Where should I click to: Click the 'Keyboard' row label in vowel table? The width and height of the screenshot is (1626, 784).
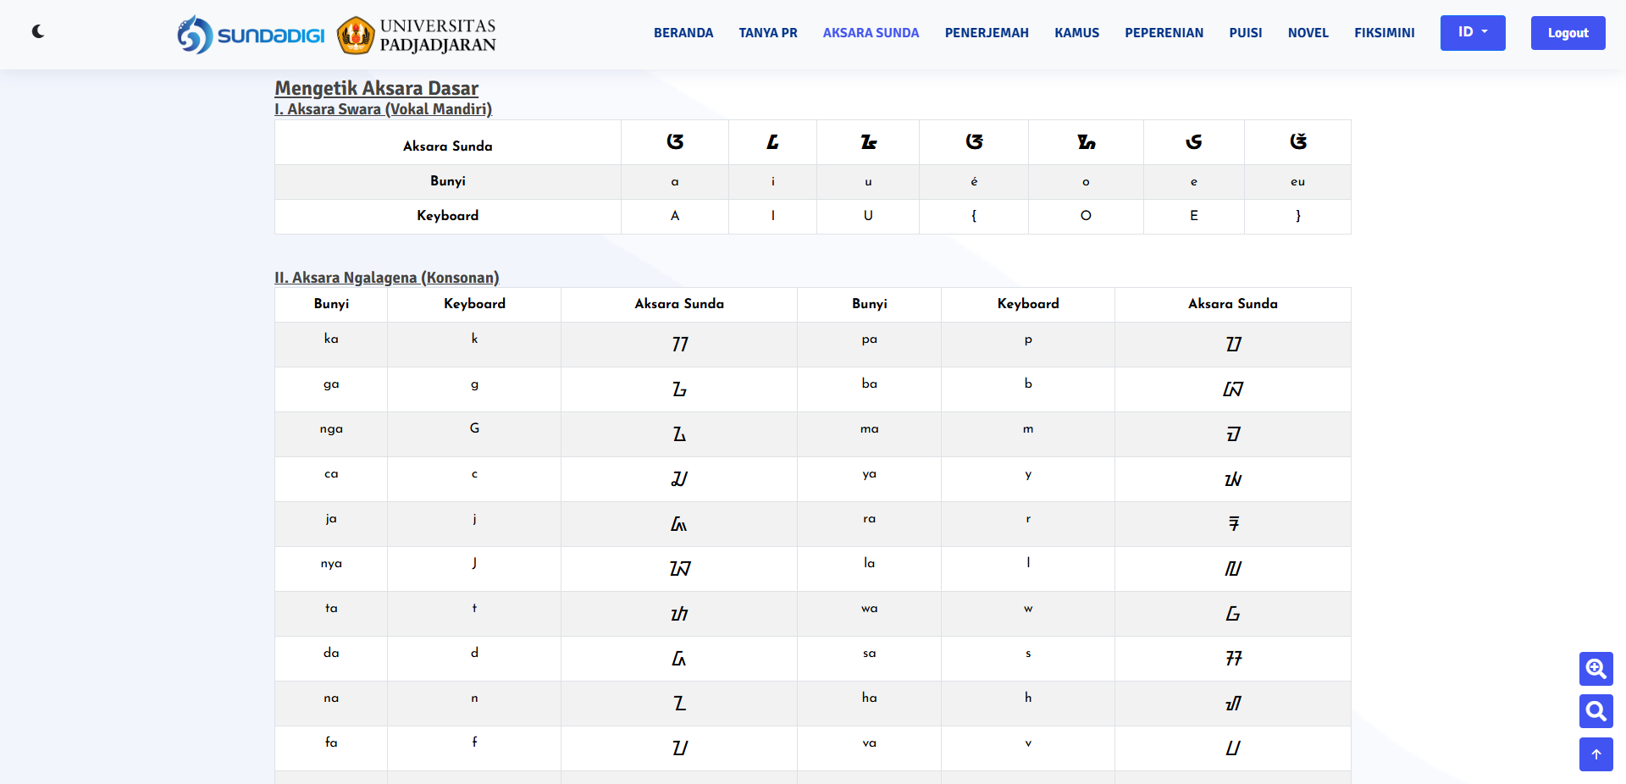click(448, 216)
